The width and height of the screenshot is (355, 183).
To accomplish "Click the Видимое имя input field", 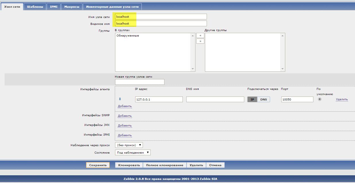I will [x=161, y=23].
